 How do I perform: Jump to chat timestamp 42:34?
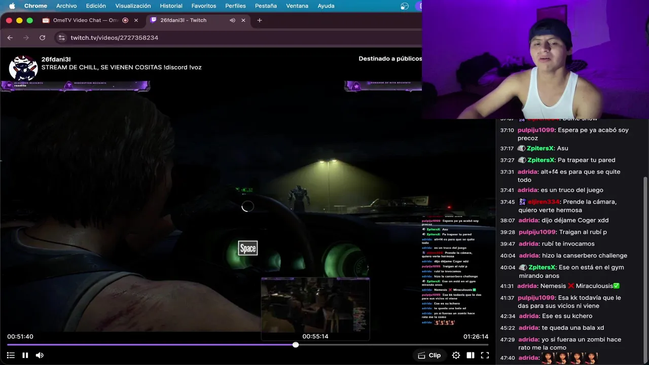click(508, 316)
